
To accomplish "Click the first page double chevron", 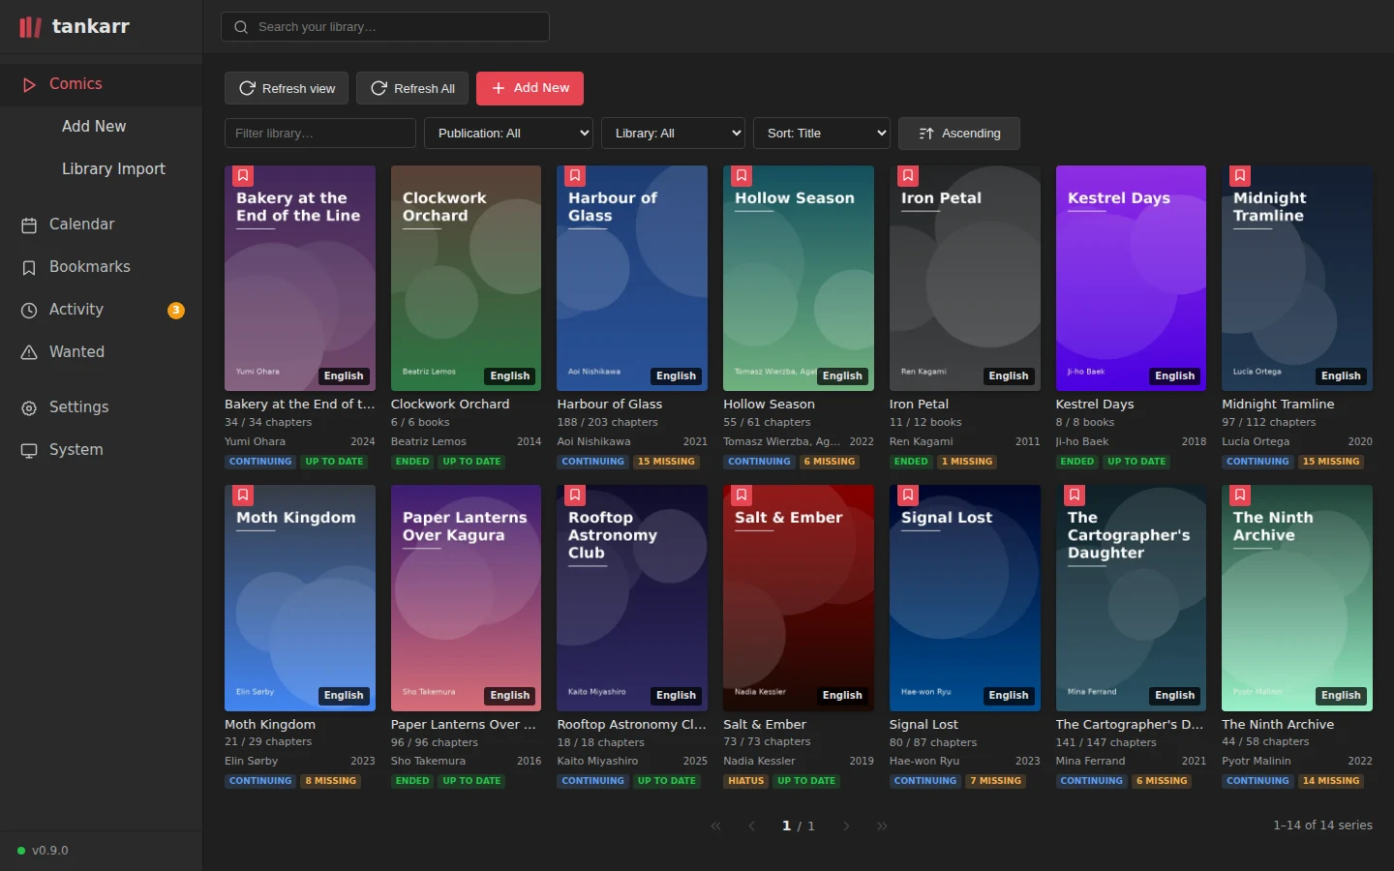I will [716, 826].
